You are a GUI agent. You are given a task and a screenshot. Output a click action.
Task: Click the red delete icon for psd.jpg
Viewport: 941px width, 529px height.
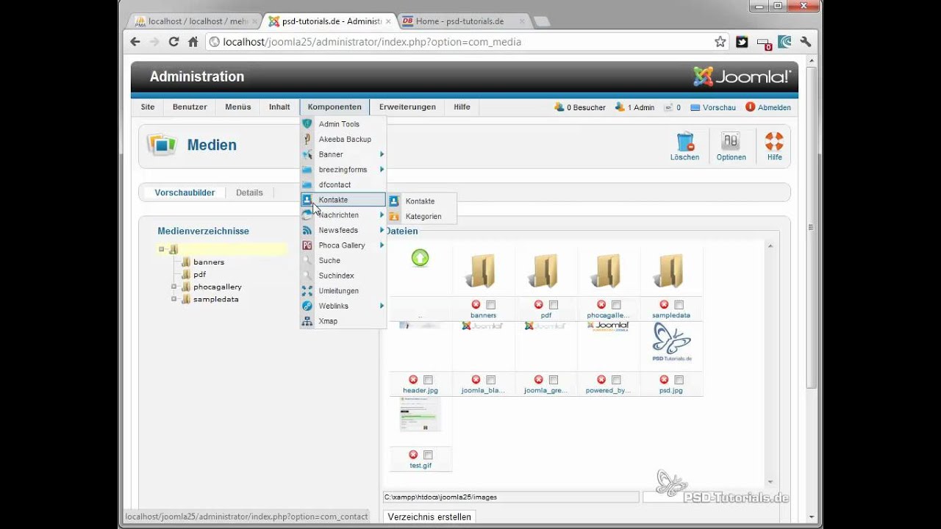664,380
